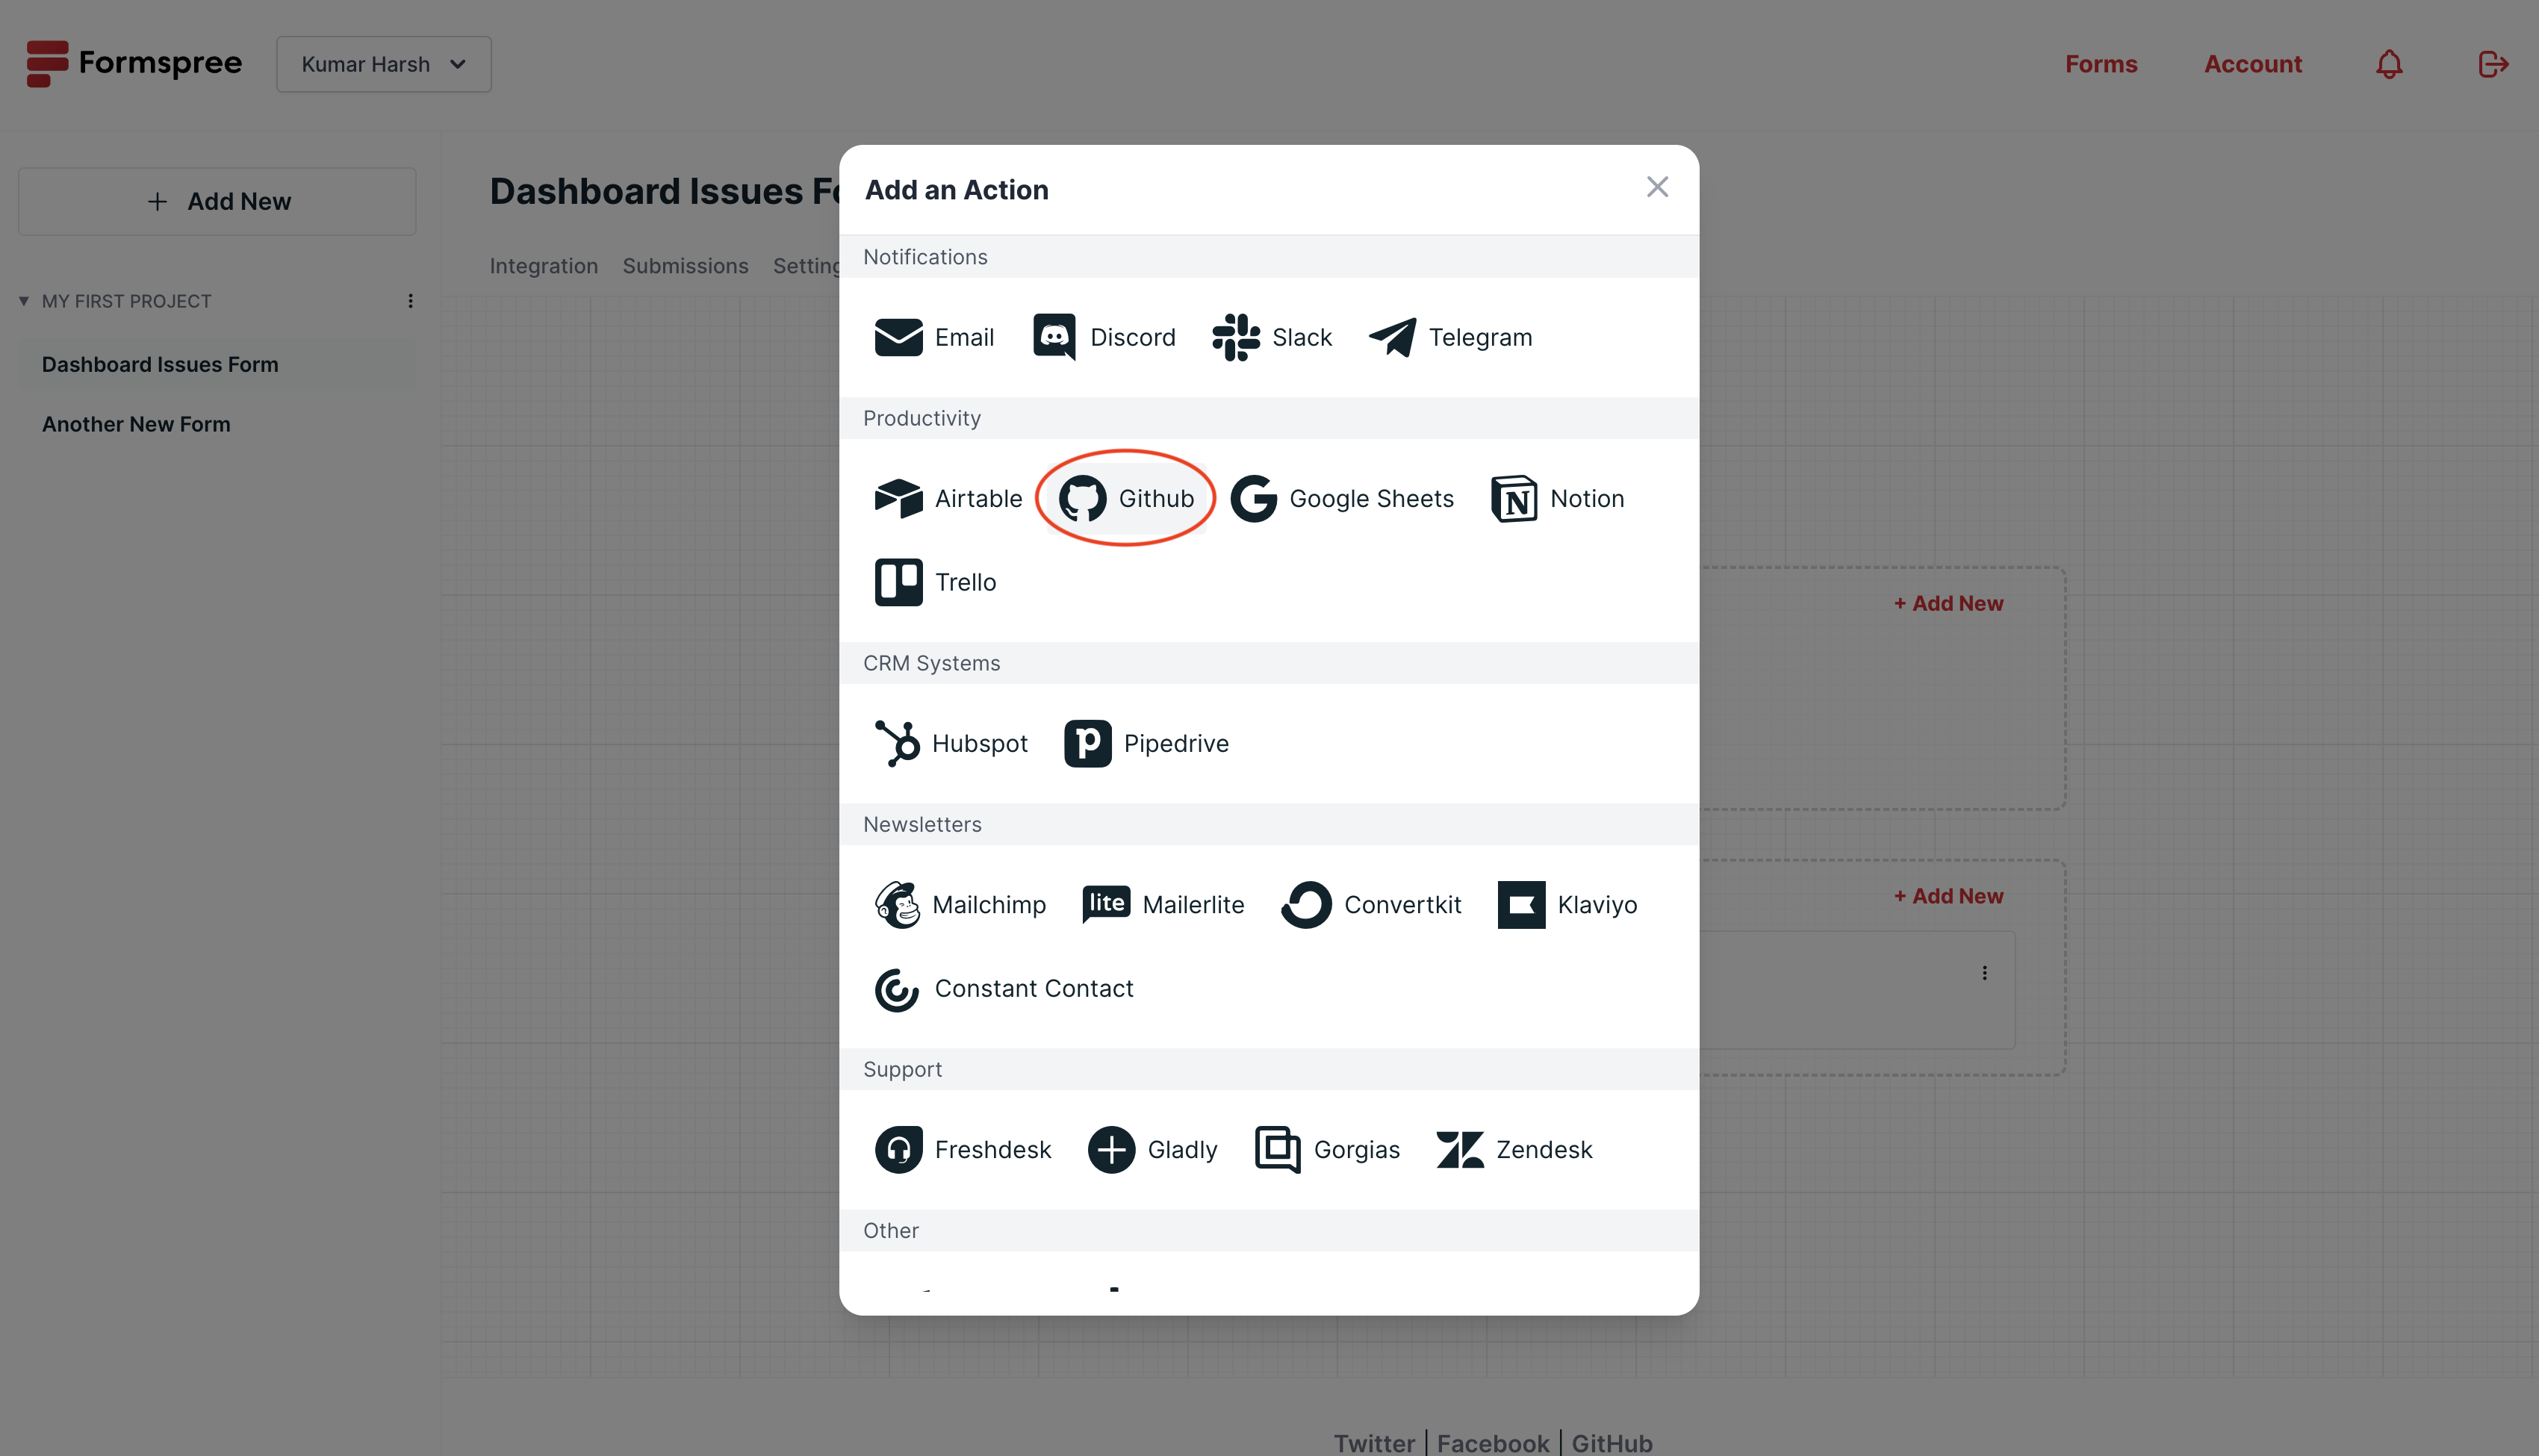Switch to the Submissions tab
Viewport: 2539px width, 1456px height.
(685, 266)
